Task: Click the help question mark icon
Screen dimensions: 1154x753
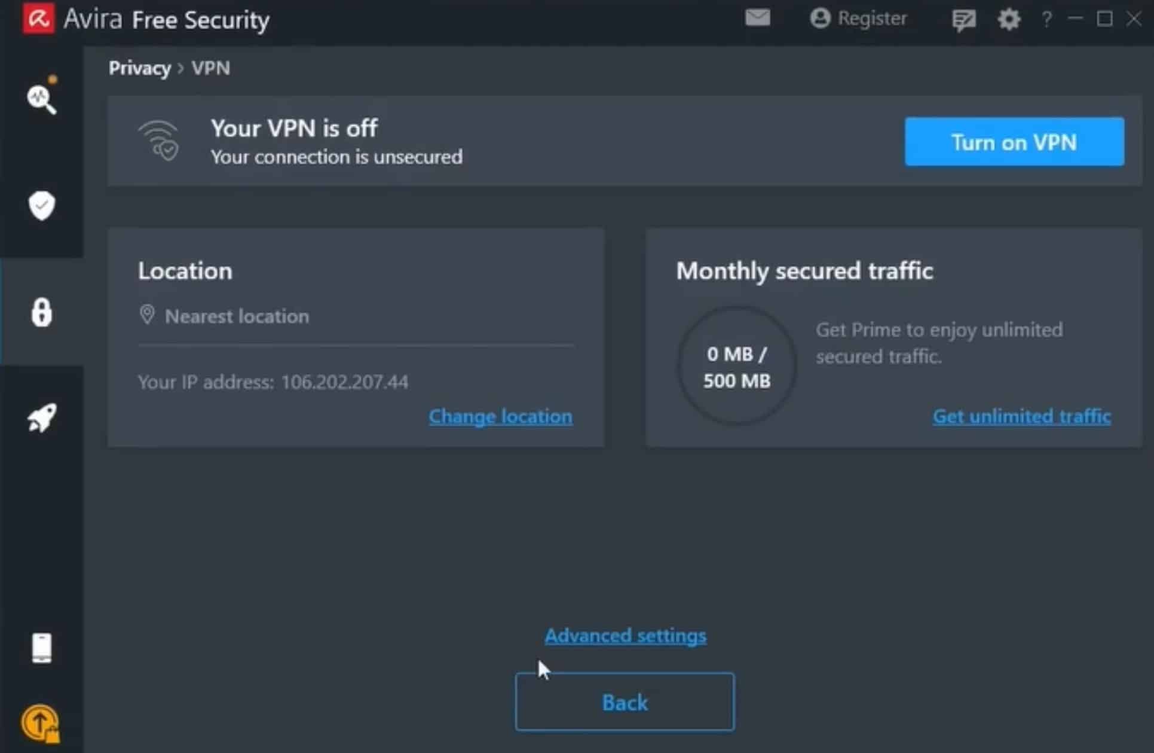Action: click(x=1046, y=20)
